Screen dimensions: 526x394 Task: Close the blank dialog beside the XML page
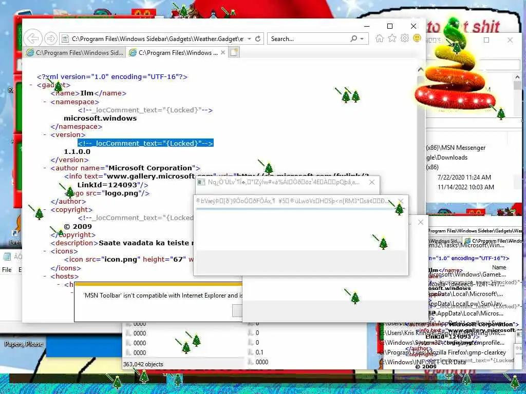[421, 222]
